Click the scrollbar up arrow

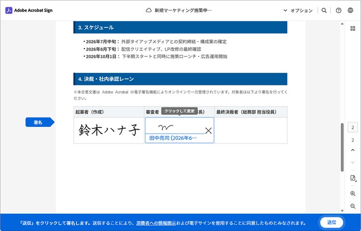[342, 24]
